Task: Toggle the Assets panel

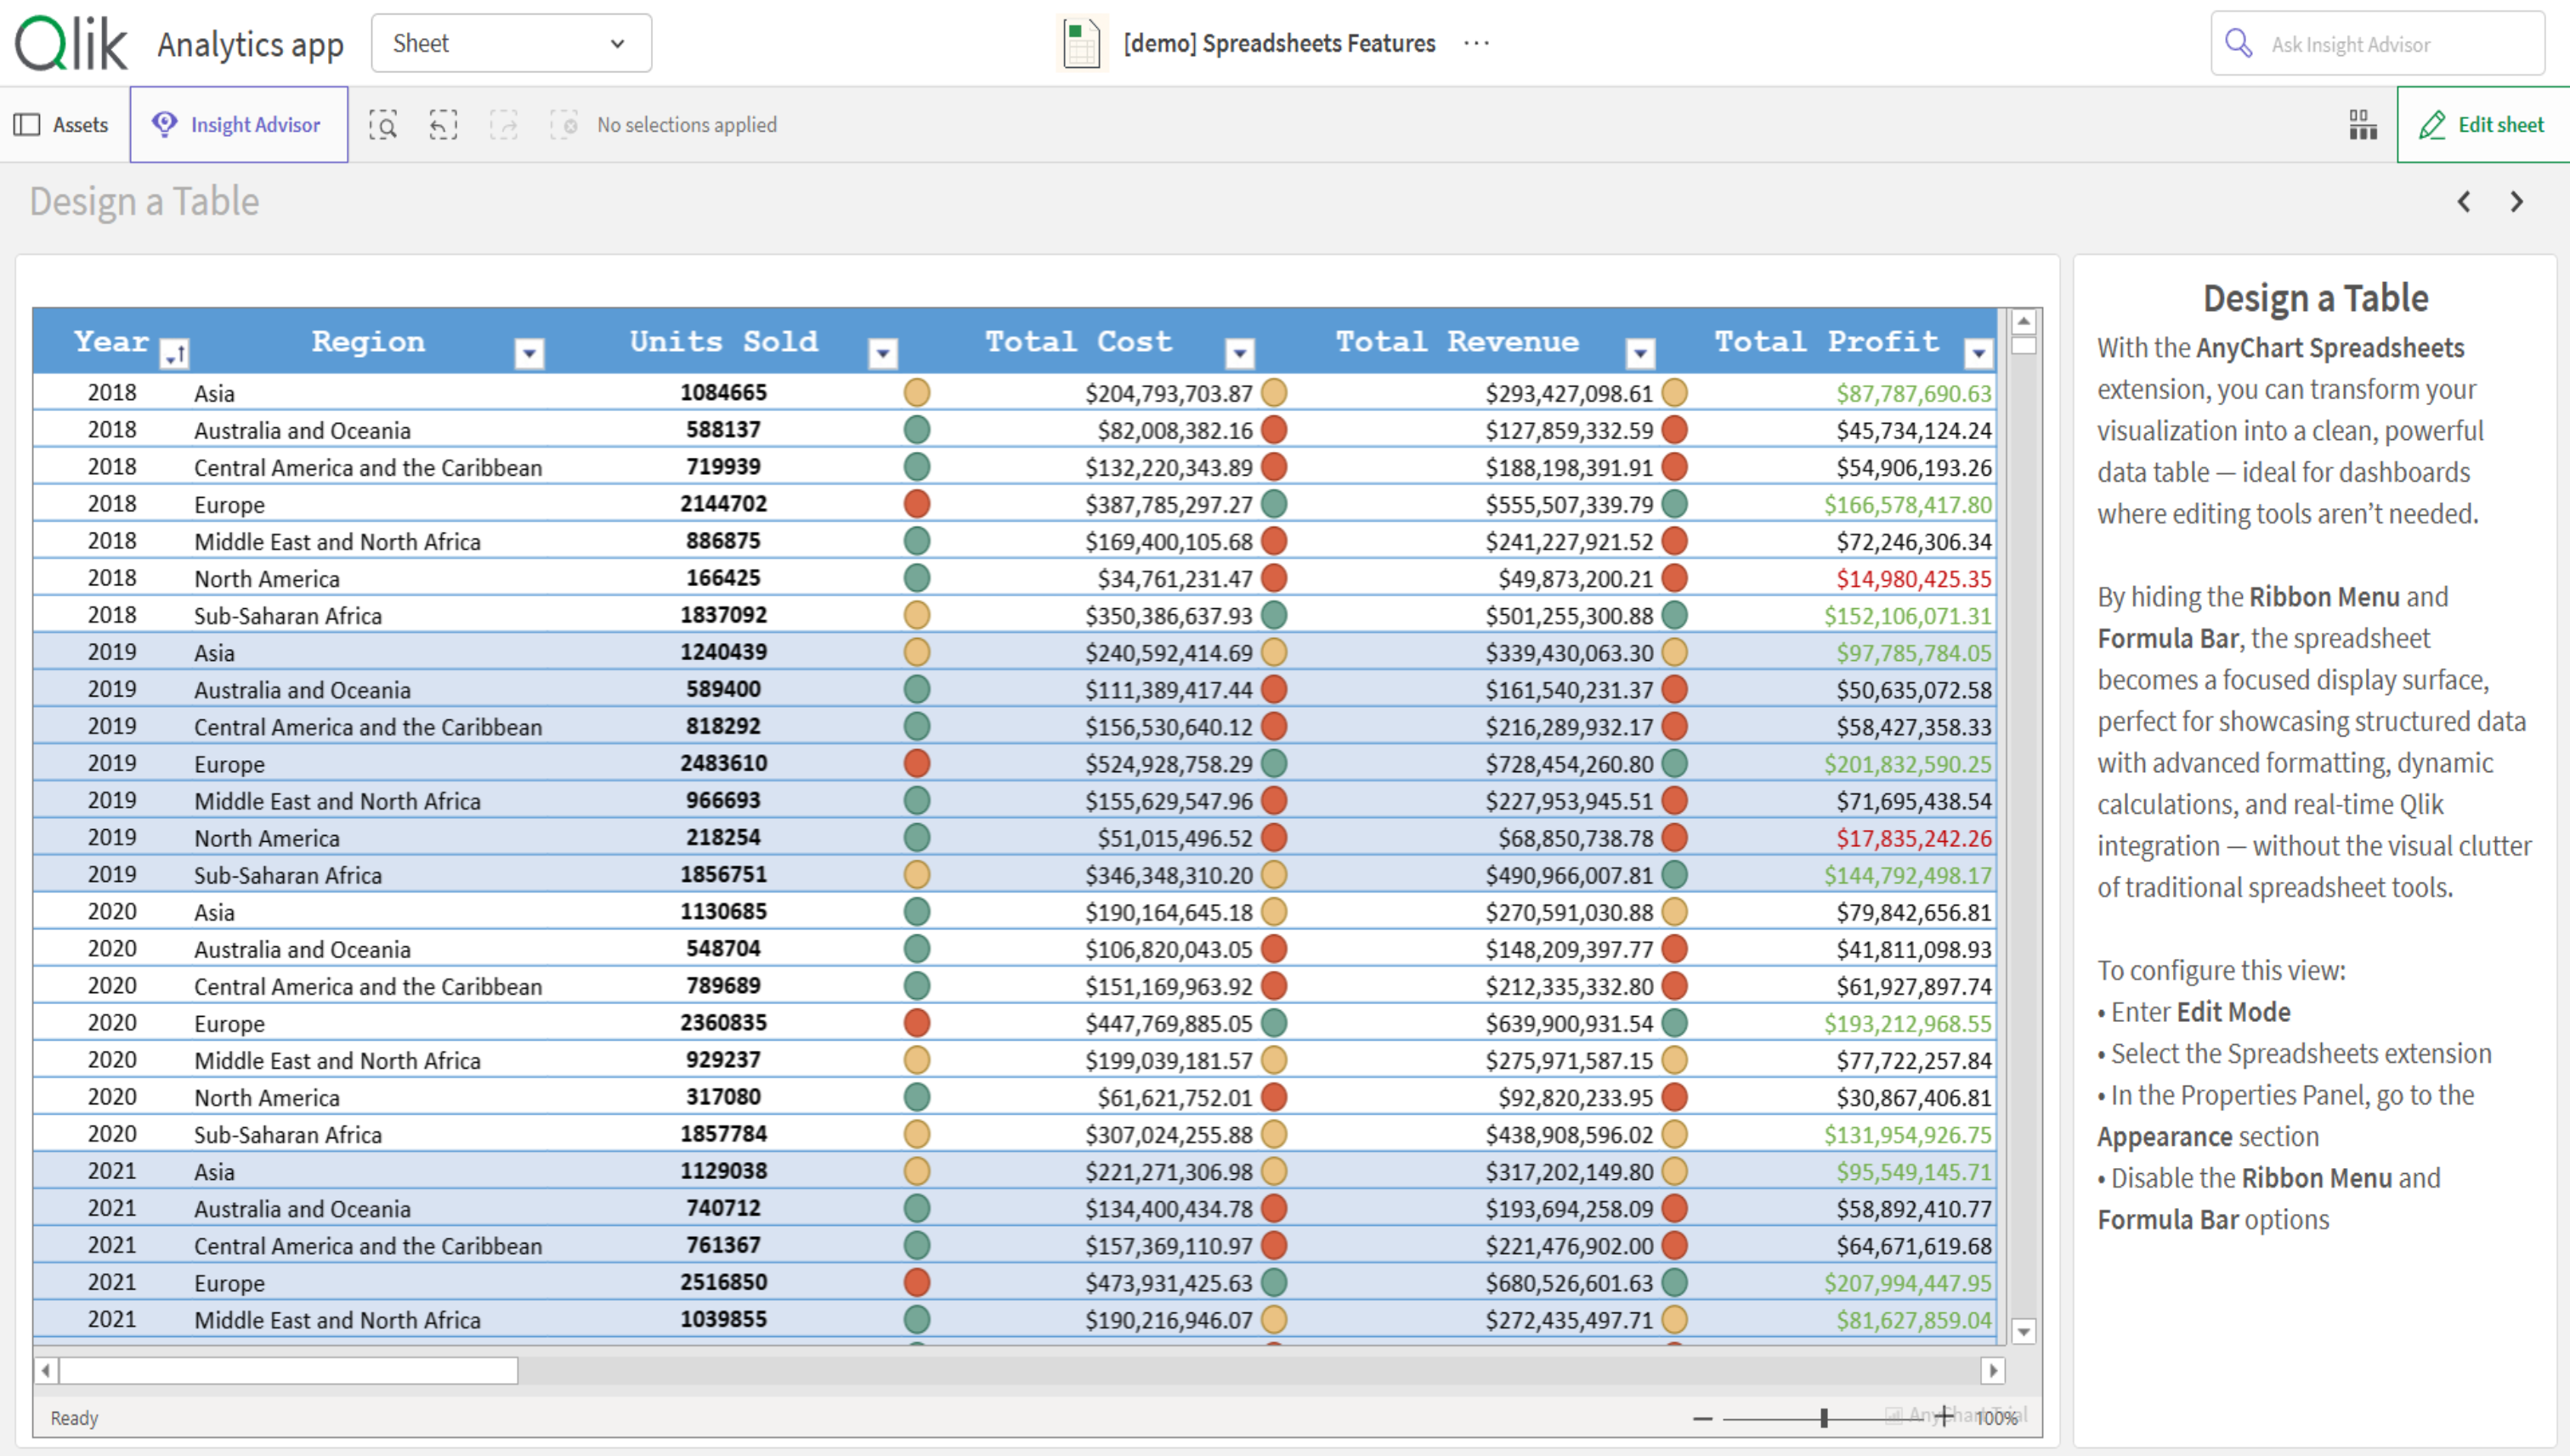Action: coord(61,125)
